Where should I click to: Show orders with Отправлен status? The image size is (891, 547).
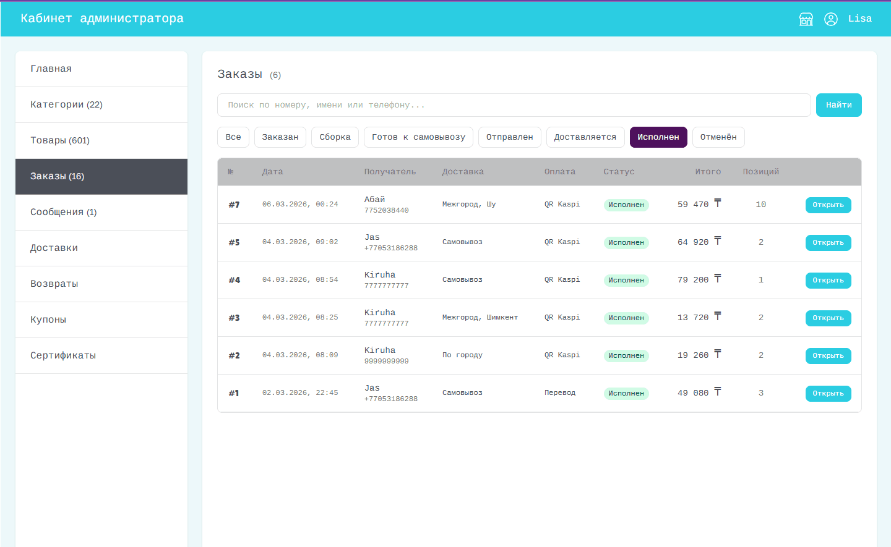click(509, 137)
